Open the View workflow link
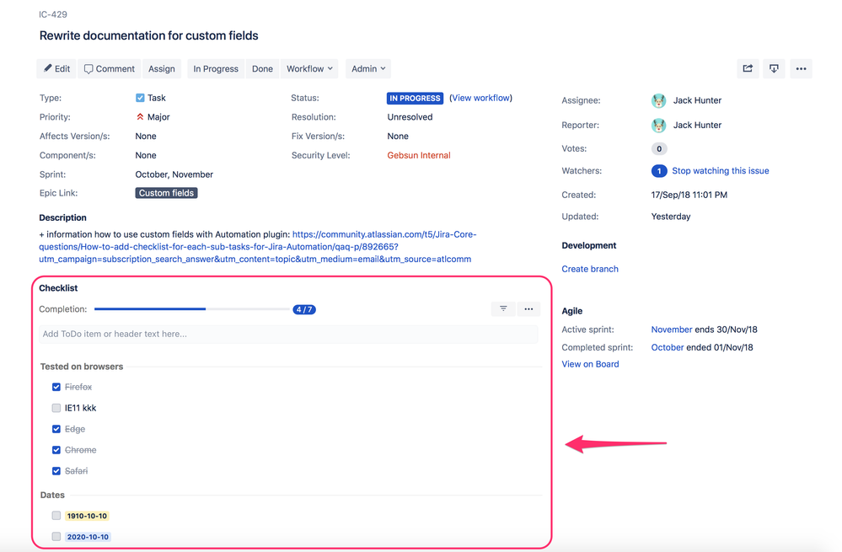The image size is (842, 552). (480, 98)
